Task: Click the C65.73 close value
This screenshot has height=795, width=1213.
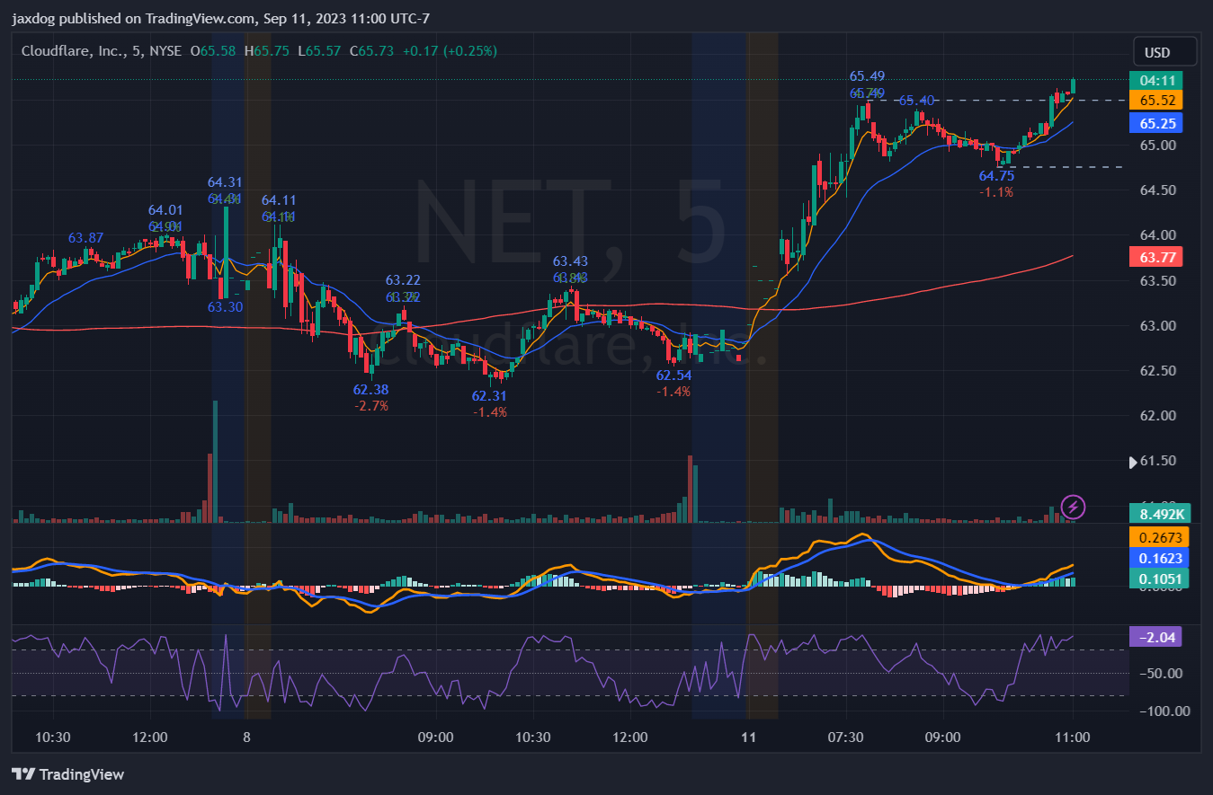Action: [x=371, y=51]
